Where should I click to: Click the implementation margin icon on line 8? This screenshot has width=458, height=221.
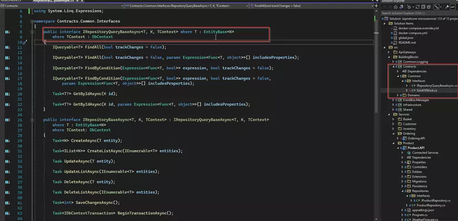pos(7,32)
